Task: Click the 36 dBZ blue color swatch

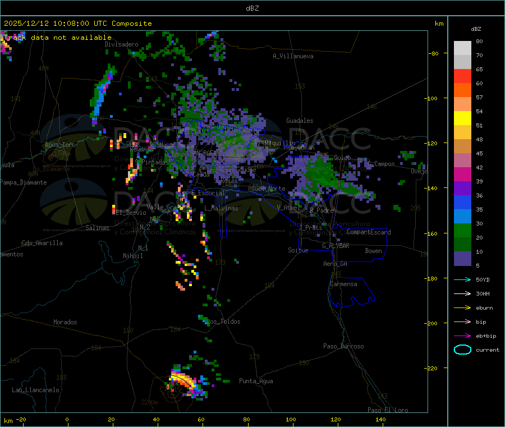Action: coord(462,202)
